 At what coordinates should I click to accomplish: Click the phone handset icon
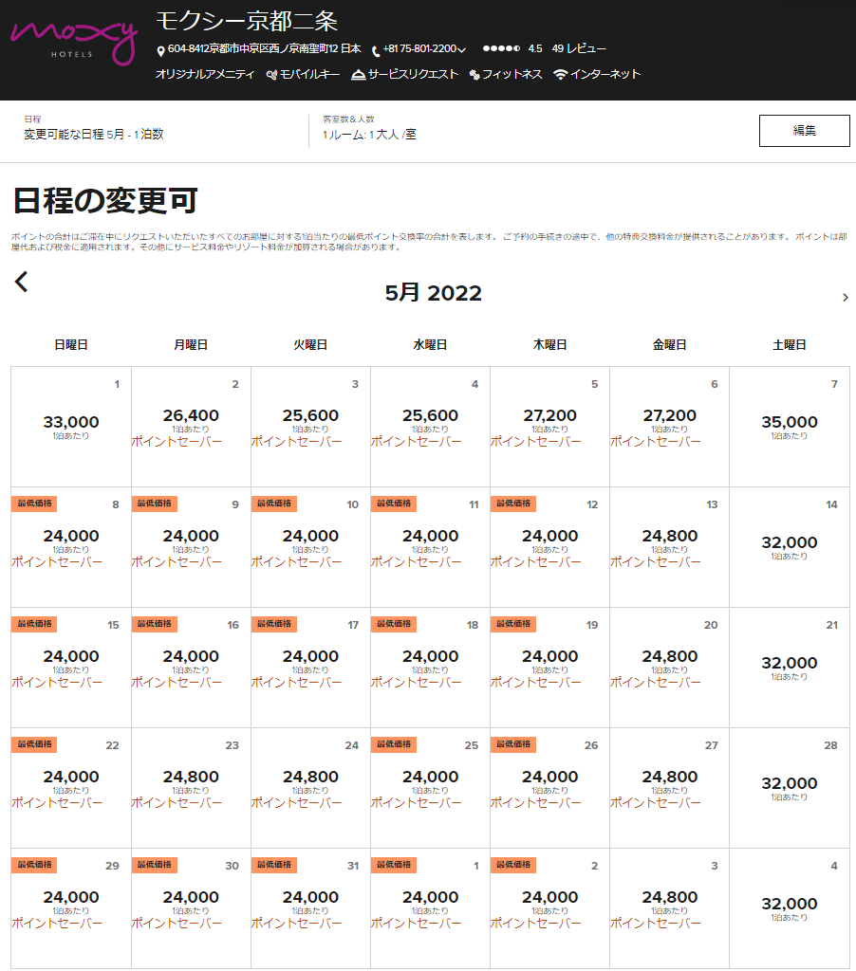pyautogui.click(x=376, y=50)
